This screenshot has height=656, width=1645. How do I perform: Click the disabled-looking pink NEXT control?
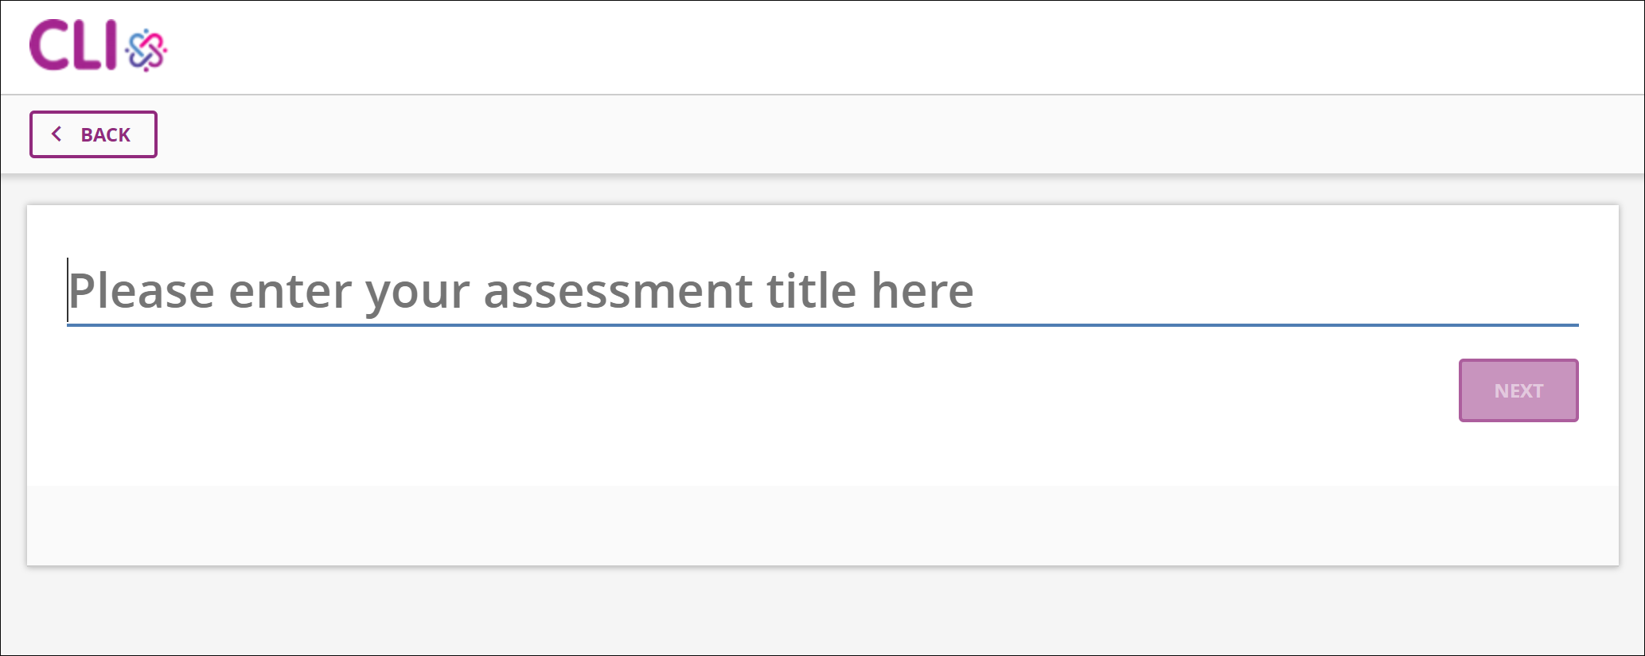coord(1518,390)
